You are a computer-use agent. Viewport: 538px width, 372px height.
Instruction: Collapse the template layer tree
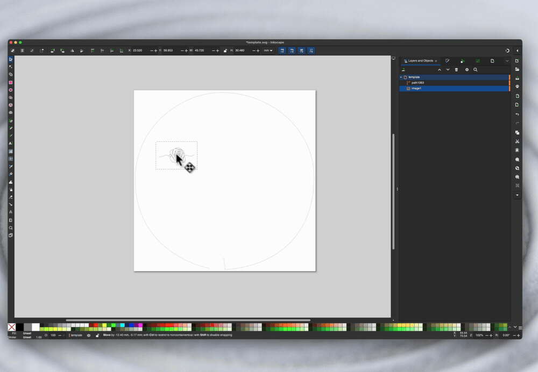coord(401,77)
